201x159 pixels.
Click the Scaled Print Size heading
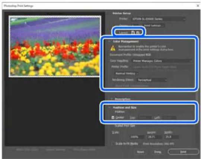pyautogui.click(x=125, y=125)
